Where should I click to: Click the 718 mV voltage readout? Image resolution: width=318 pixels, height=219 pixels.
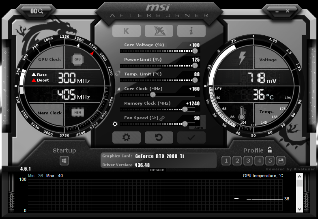pos(262,78)
